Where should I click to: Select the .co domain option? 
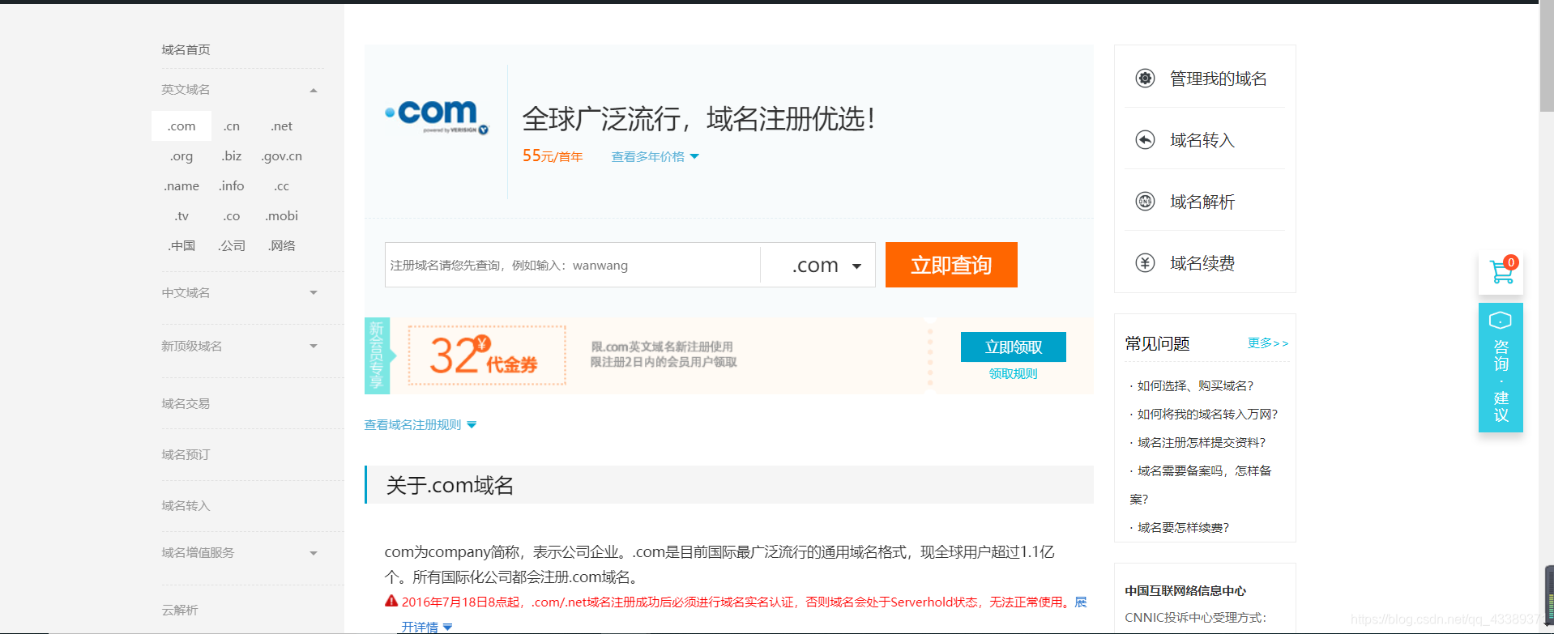point(232,216)
